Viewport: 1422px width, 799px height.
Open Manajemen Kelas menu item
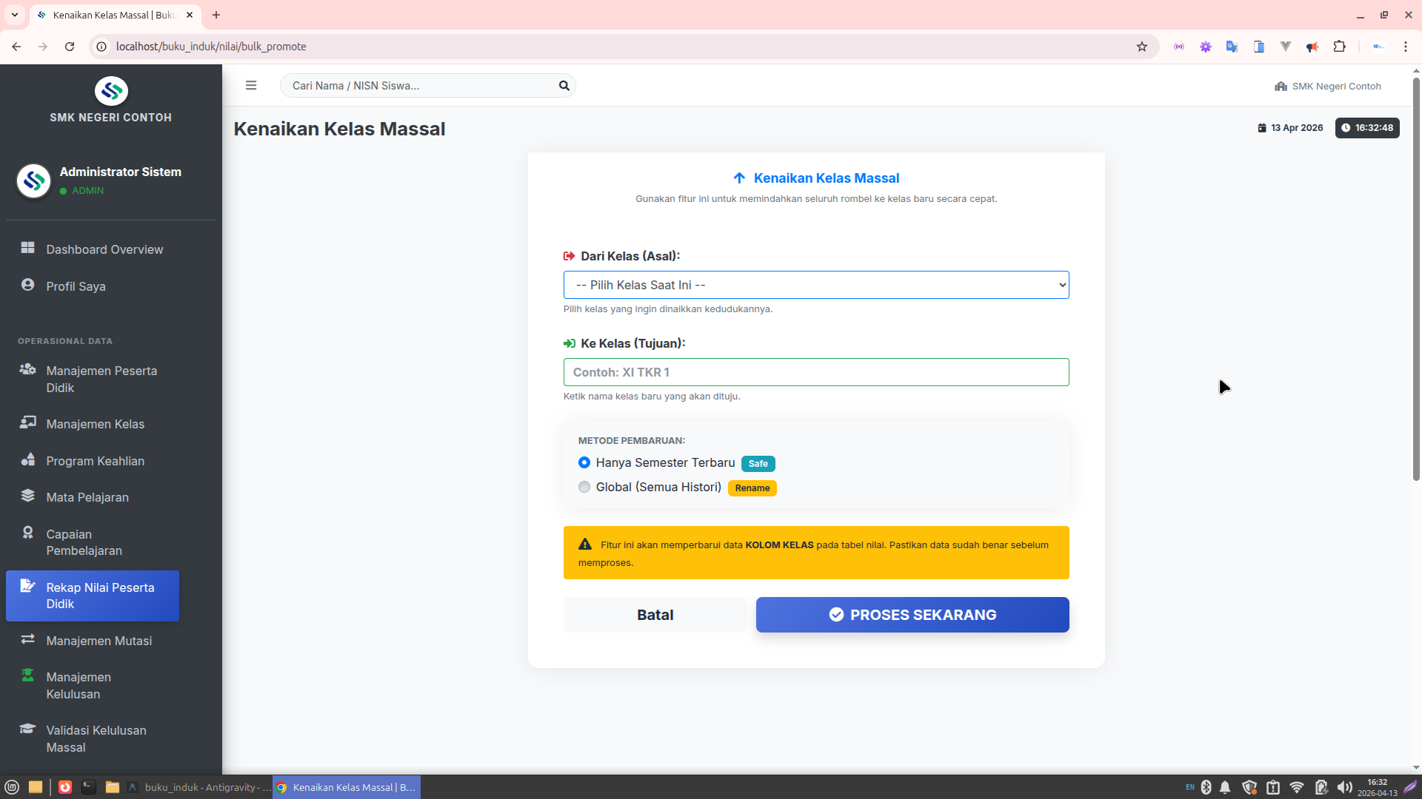[x=95, y=424]
